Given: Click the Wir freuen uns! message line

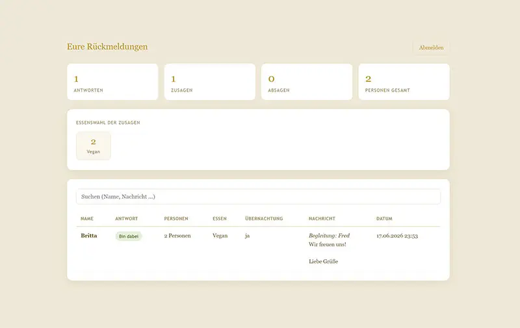Looking at the screenshot, I should [x=328, y=244].
